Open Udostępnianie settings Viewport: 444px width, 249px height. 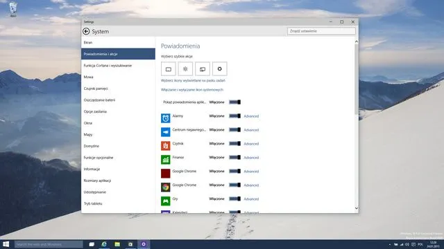tap(118, 192)
